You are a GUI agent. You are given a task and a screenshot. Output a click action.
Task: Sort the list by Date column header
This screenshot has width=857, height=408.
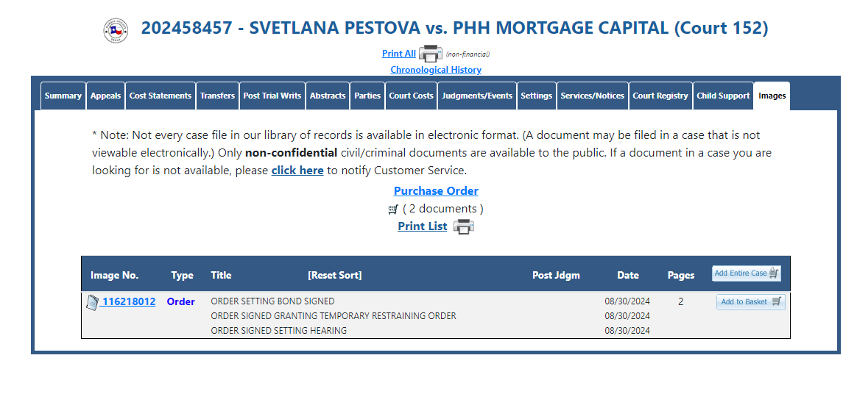coord(628,276)
